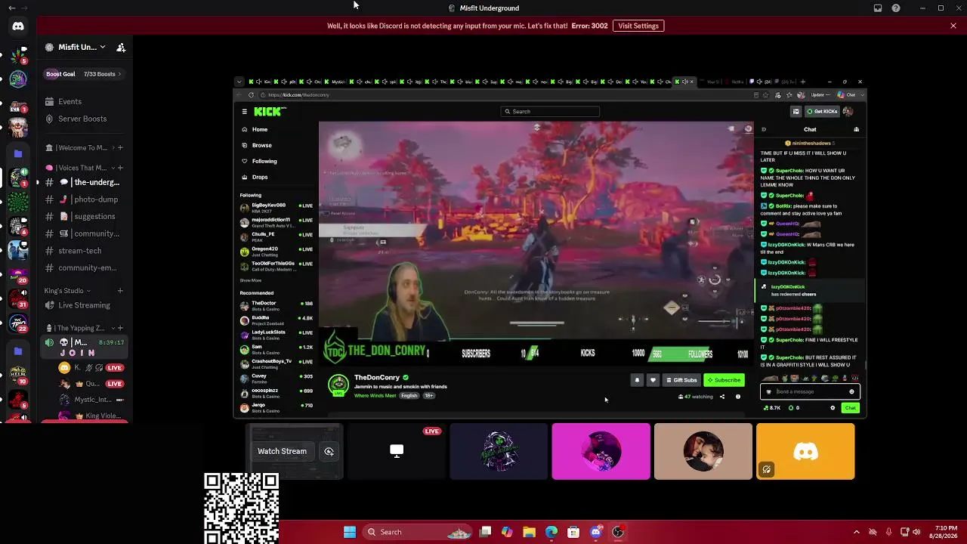Open the Boost Goal progress bar

(x=85, y=74)
